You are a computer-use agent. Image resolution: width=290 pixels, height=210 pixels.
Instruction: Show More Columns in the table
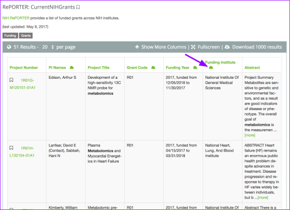(164, 47)
